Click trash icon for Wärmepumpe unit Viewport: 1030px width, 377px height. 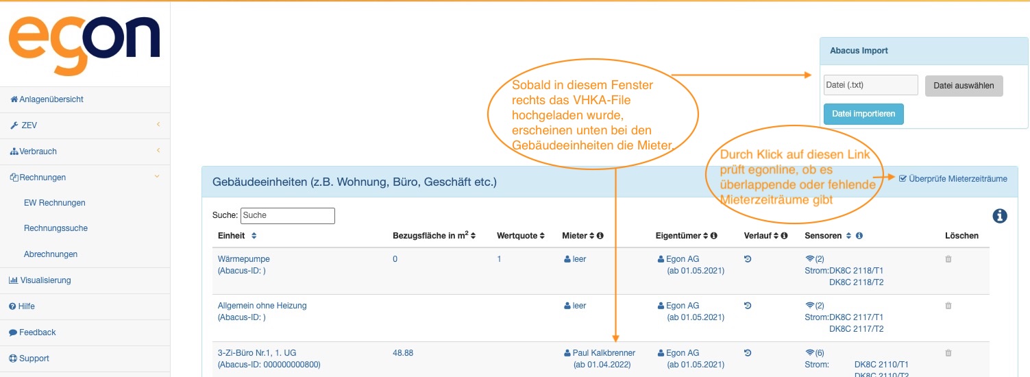[948, 259]
